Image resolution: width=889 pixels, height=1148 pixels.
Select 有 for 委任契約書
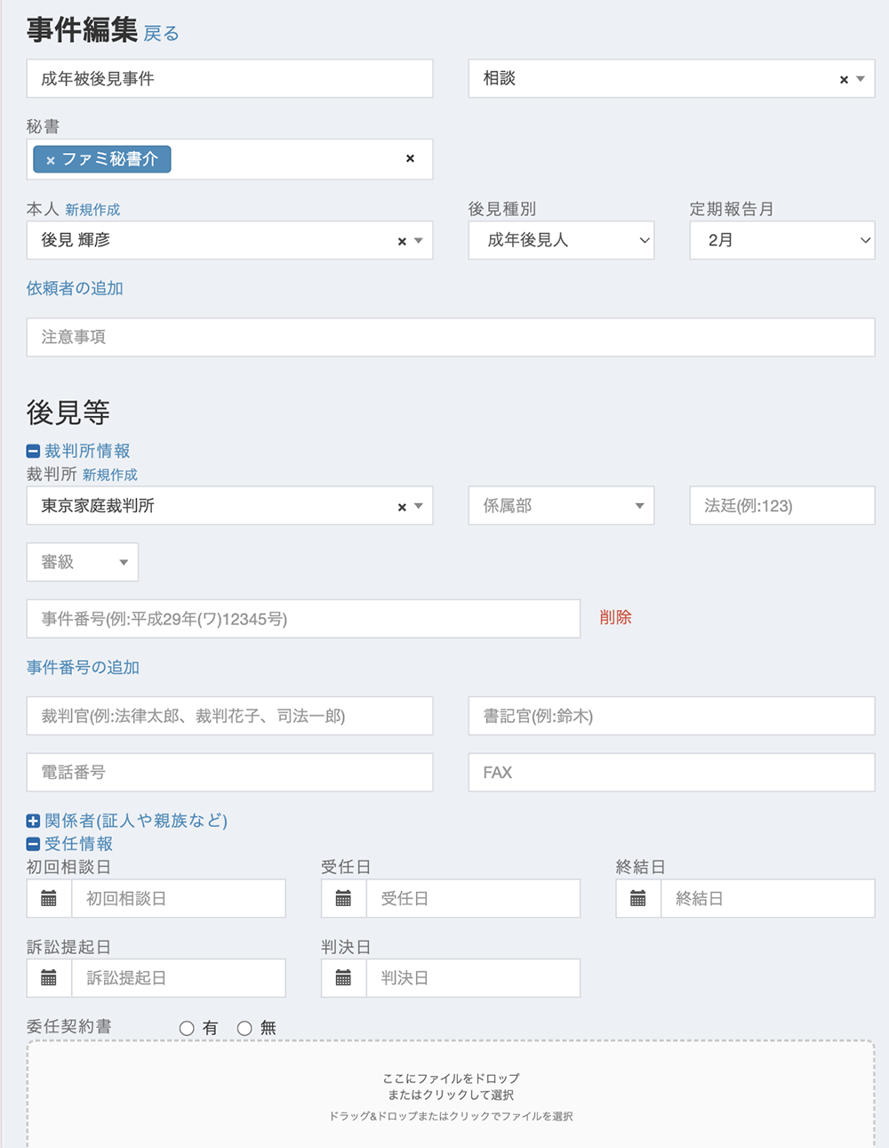coord(187,1028)
